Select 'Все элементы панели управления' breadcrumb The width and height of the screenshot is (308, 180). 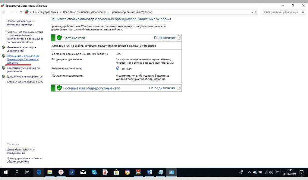point(84,12)
